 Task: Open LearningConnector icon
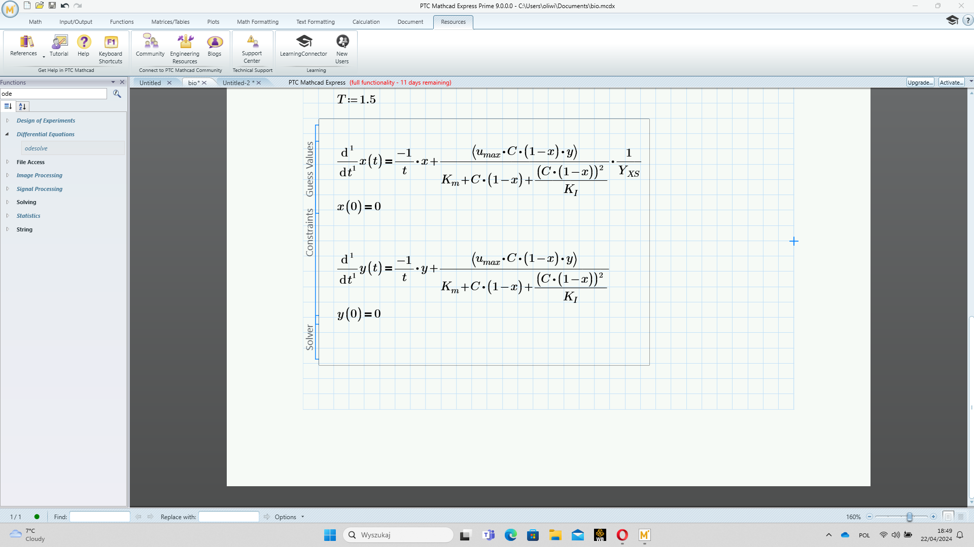click(303, 45)
